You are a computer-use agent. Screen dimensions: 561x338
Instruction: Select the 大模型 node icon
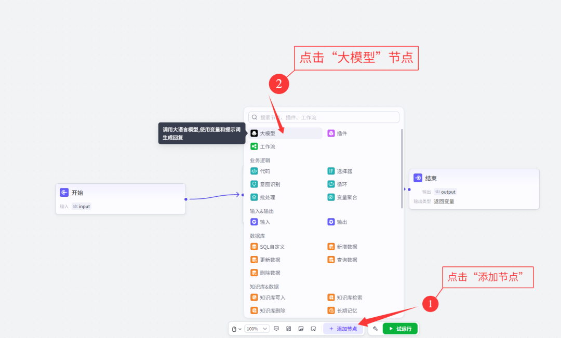click(253, 133)
